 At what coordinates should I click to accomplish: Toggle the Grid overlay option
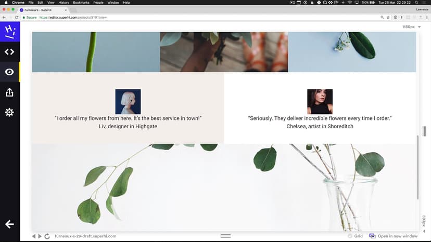point(354,236)
